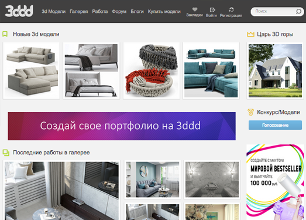306x220 pixels.
Task: Open the floral wall room gallery thumbnail
Action: (212, 211)
